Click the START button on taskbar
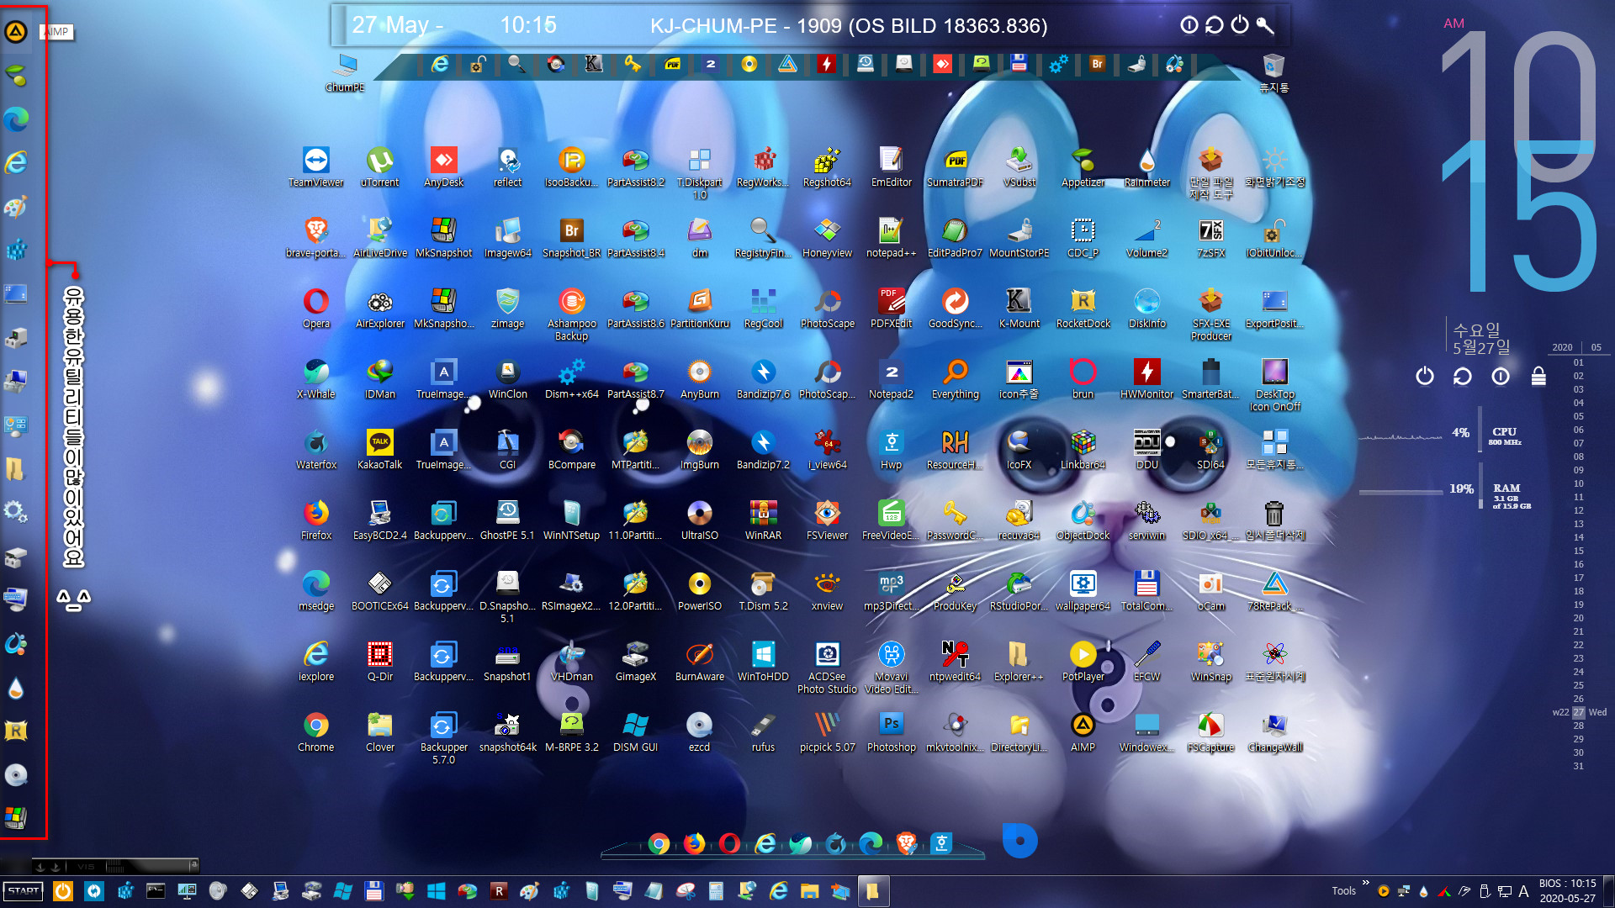 [x=24, y=891]
